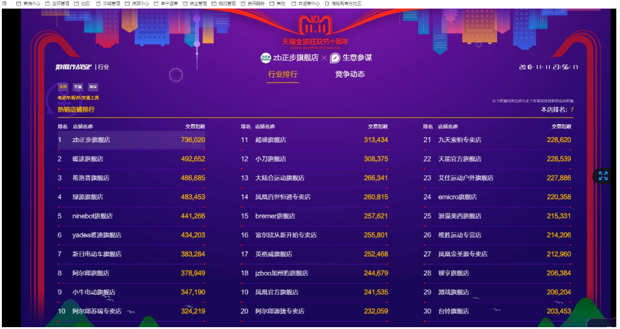Switch to the 行业排行 tab
Image resolution: width=620 pixels, height=329 pixels.
click(283, 74)
